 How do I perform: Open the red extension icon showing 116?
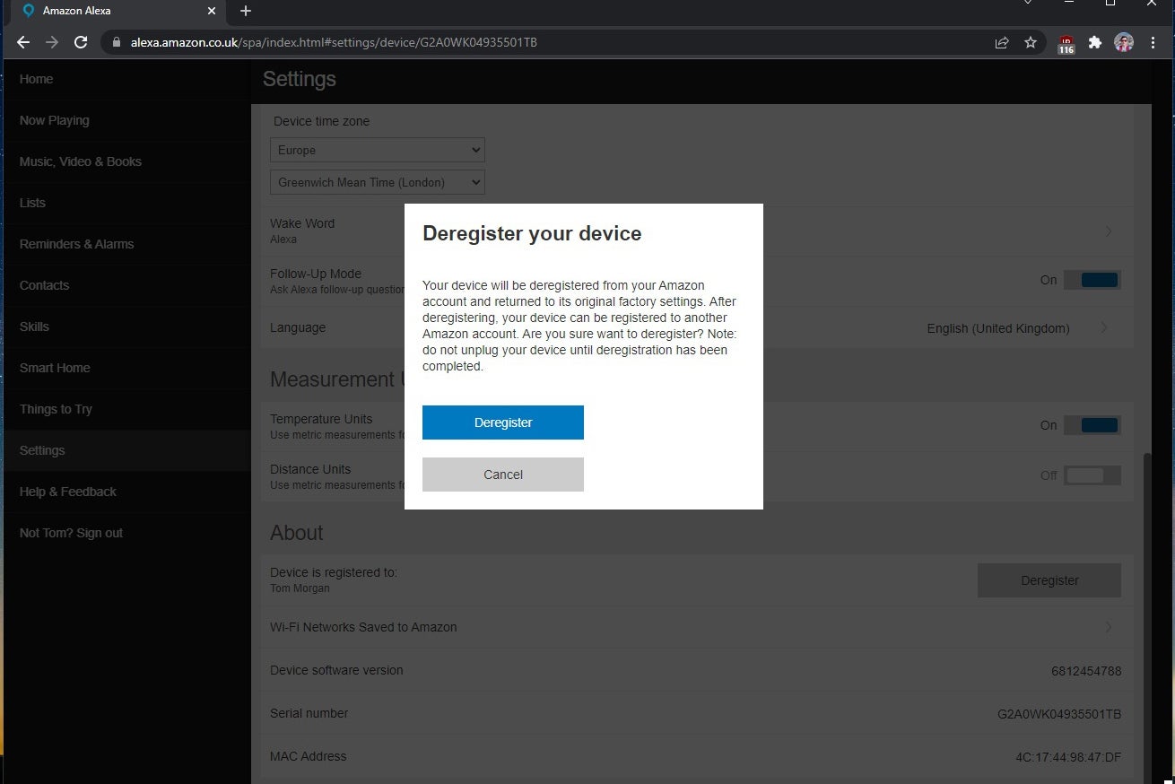point(1066,43)
